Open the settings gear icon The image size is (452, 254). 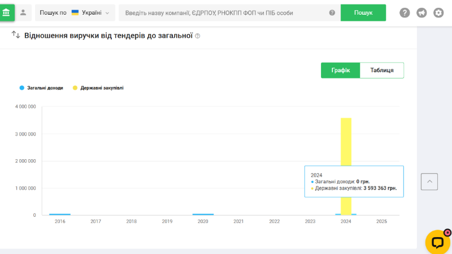[x=438, y=13]
